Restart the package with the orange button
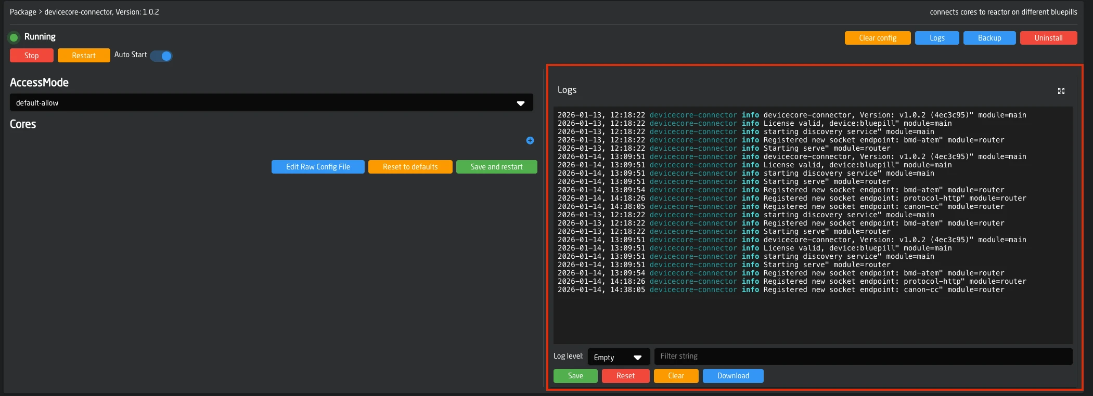 click(84, 56)
